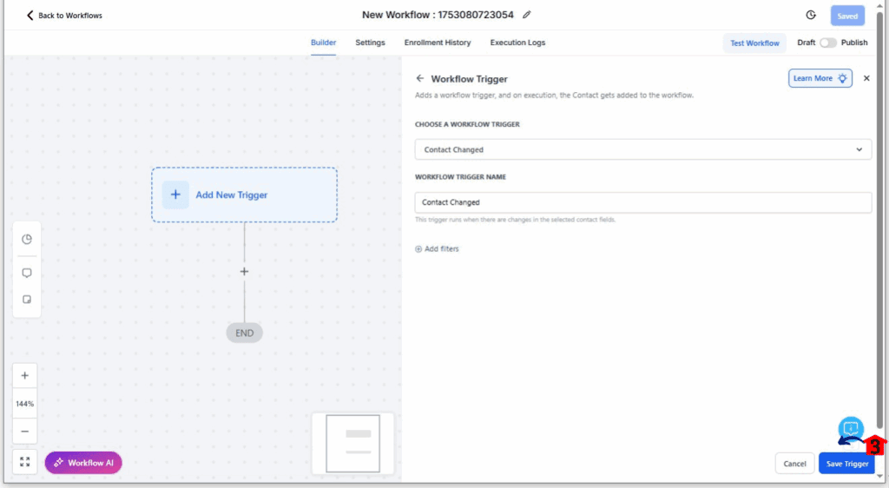This screenshot has width=889, height=488.
Task: Click Add New Trigger box
Action: 244,195
